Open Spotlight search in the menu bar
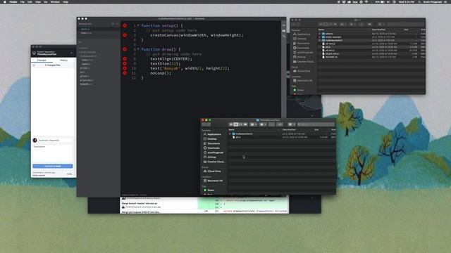Viewport: 451px width, 253px height. [419, 1]
